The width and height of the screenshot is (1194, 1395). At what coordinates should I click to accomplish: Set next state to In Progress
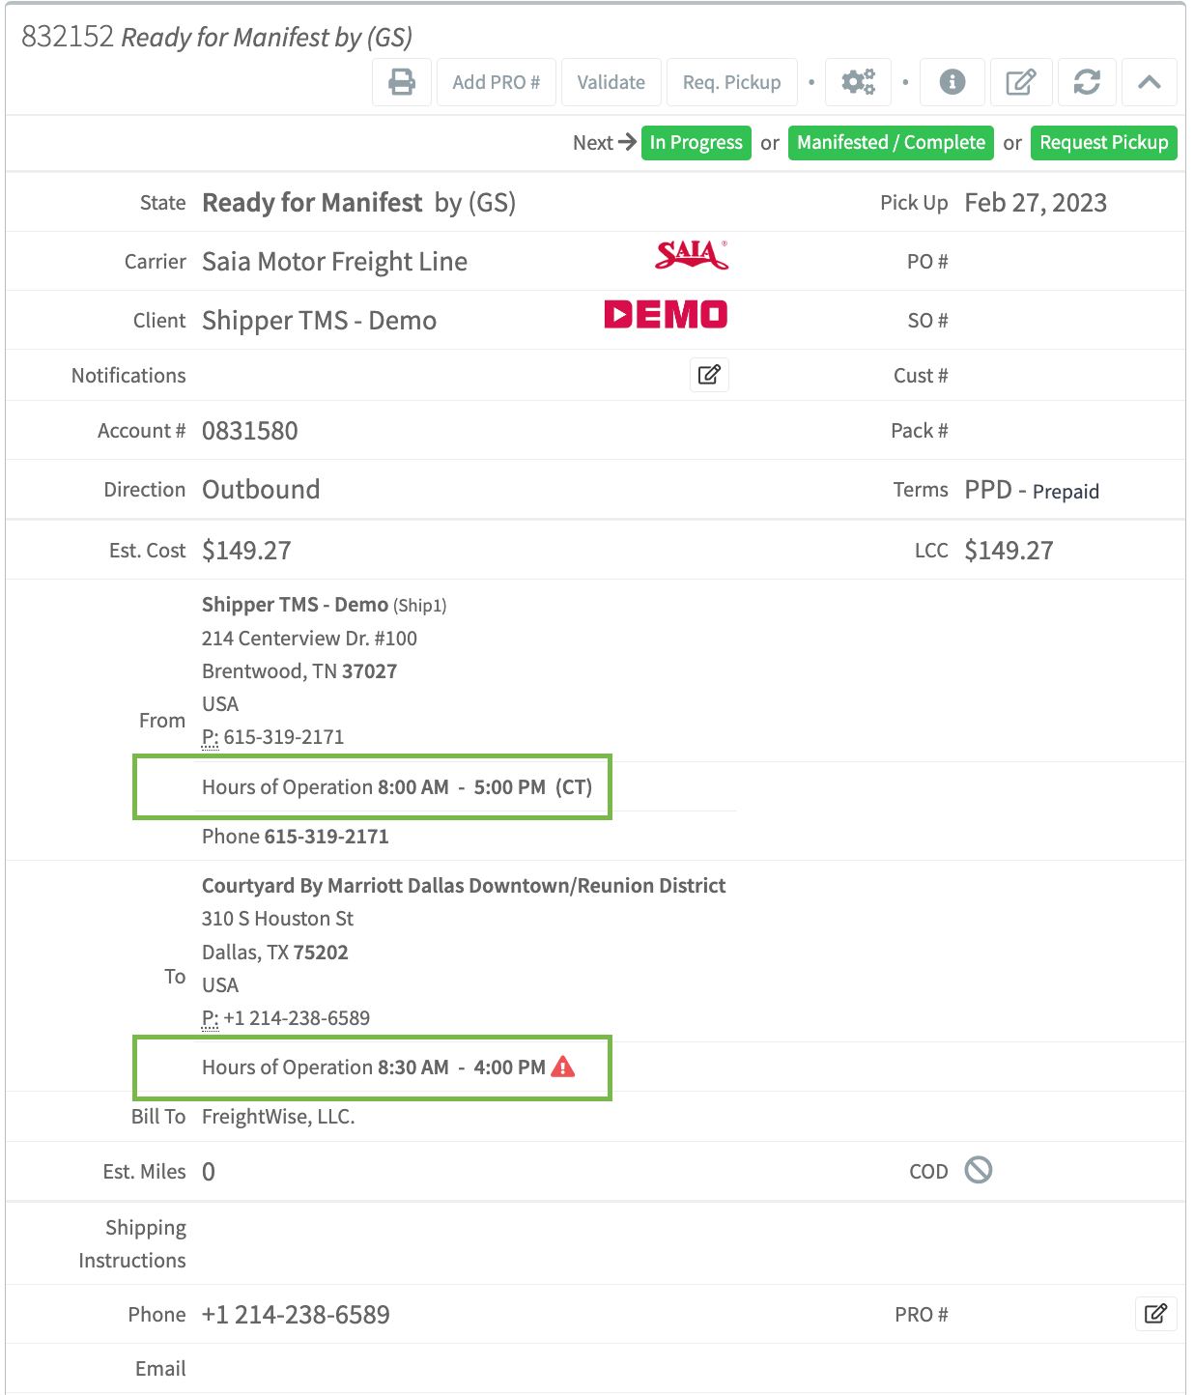tap(696, 143)
